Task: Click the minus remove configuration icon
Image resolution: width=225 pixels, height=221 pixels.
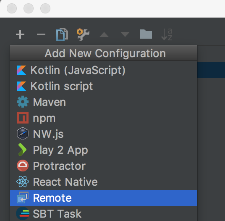Action: point(41,34)
